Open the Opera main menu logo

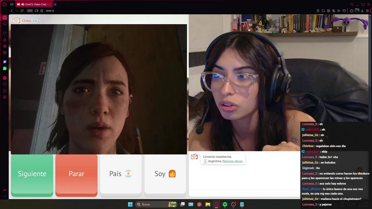pyautogui.click(x=5, y=4)
